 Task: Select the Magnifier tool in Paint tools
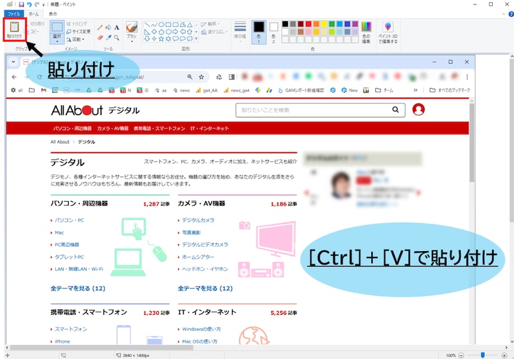point(116,38)
